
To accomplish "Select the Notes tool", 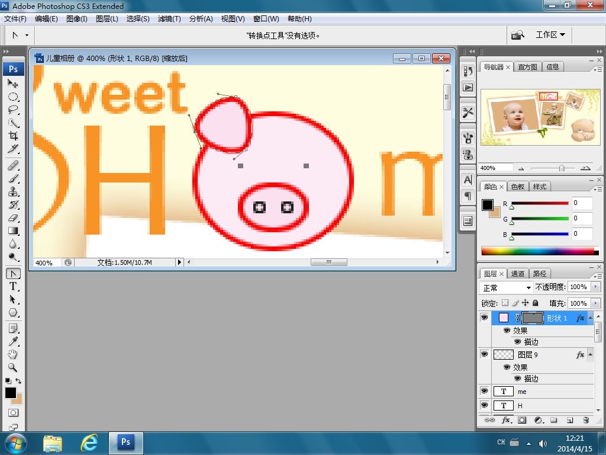I will click(13, 329).
